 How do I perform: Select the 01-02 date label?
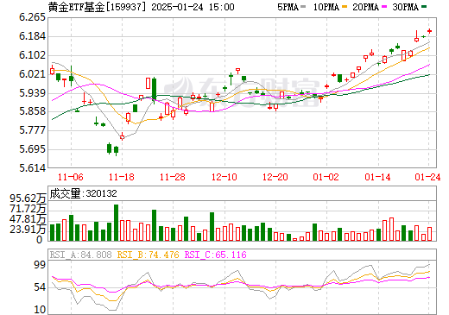tap(326, 177)
